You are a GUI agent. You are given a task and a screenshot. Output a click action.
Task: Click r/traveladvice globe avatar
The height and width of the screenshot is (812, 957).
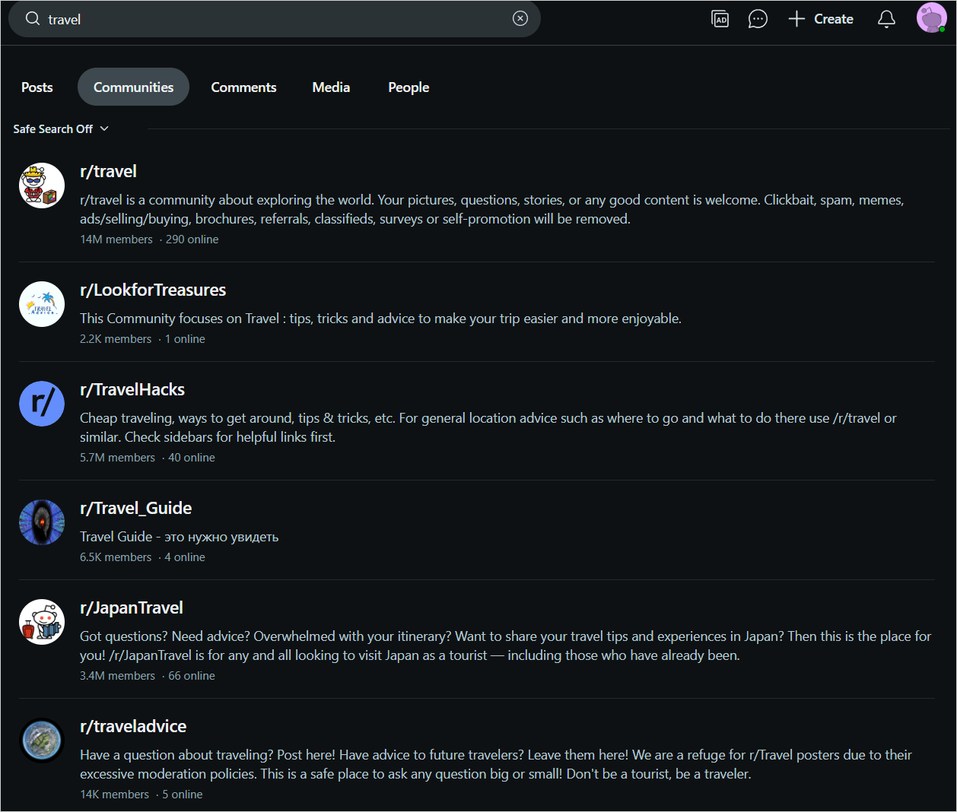click(42, 741)
